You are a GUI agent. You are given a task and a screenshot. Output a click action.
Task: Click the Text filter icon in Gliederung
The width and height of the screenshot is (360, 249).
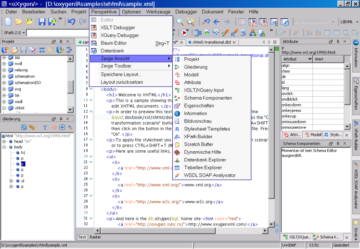pyautogui.click(x=45, y=127)
